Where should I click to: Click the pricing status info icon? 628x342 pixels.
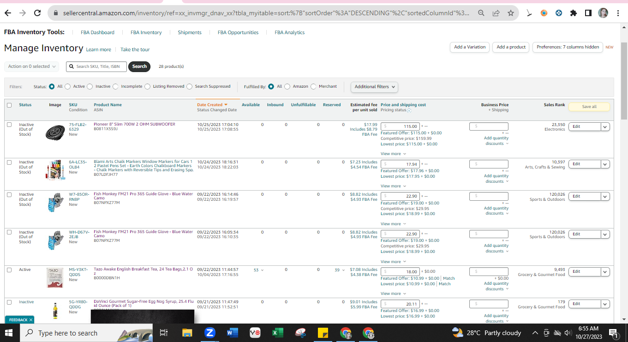(409, 110)
